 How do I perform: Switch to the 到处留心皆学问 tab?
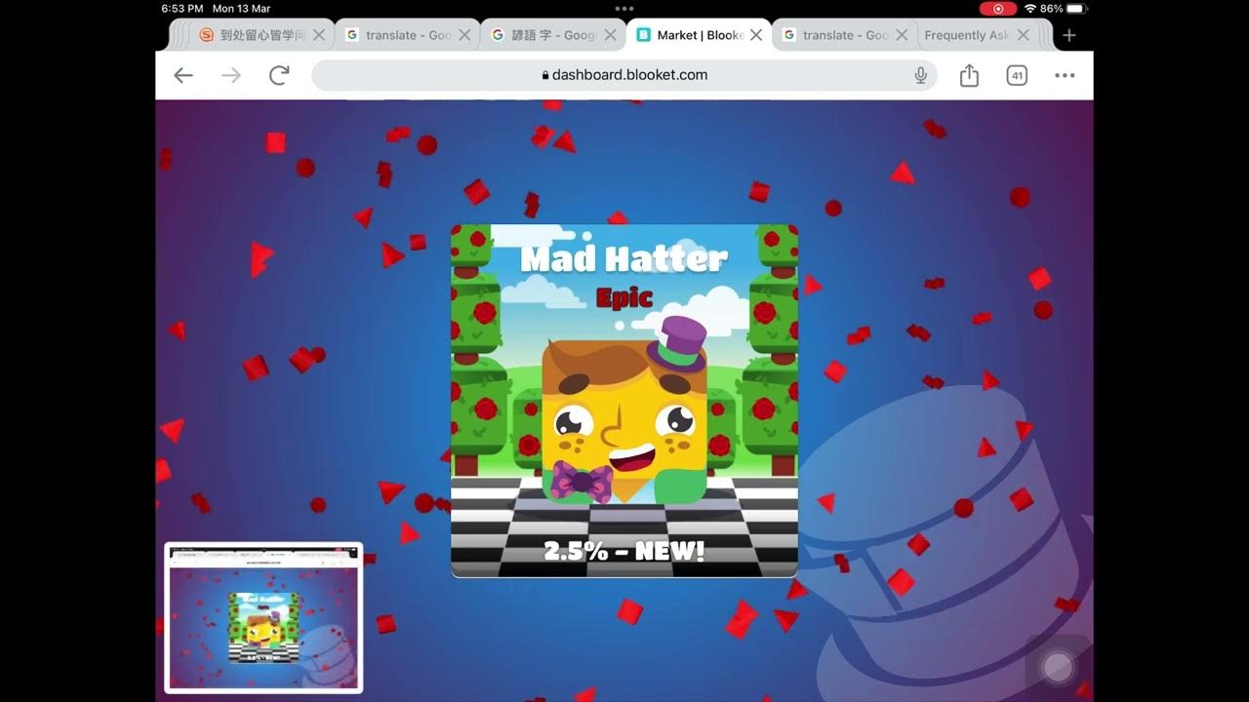(x=252, y=35)
